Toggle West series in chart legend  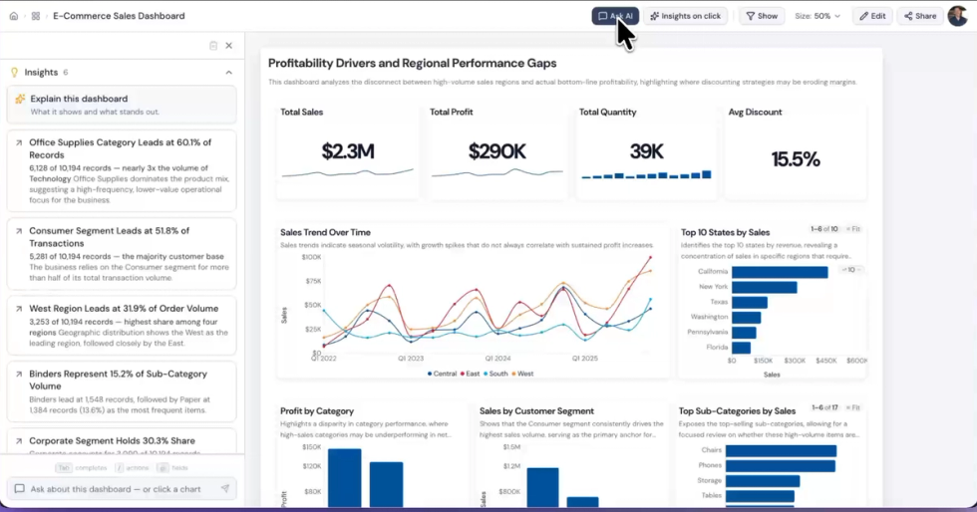click(x=522, y=374)
